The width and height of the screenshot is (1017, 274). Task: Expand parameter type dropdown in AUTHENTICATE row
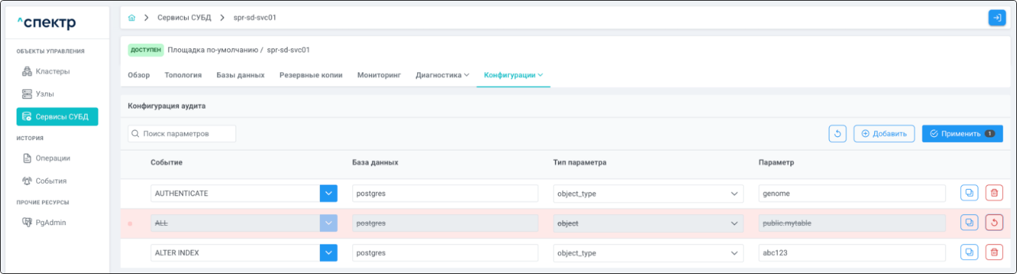(734, 194)
